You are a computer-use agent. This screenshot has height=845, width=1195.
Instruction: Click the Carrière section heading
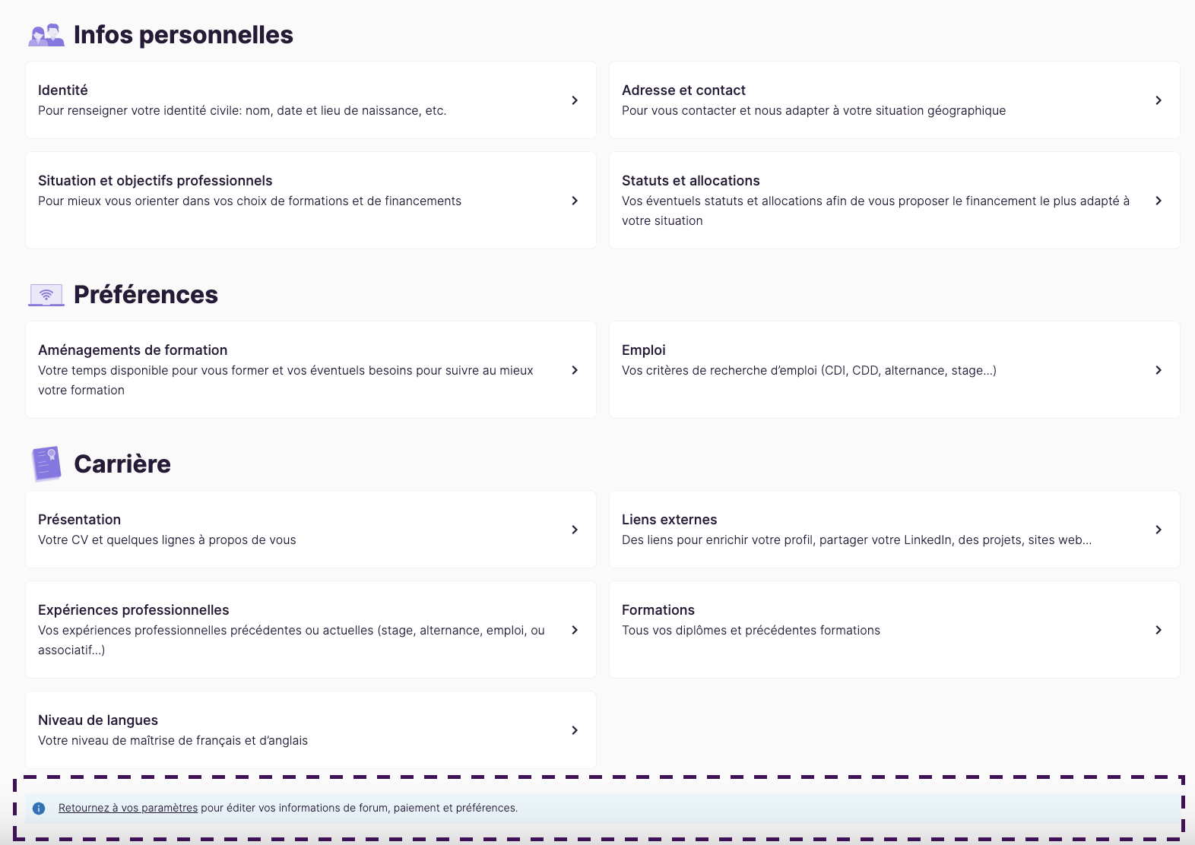pyautogui.click(x=122, y=464)
